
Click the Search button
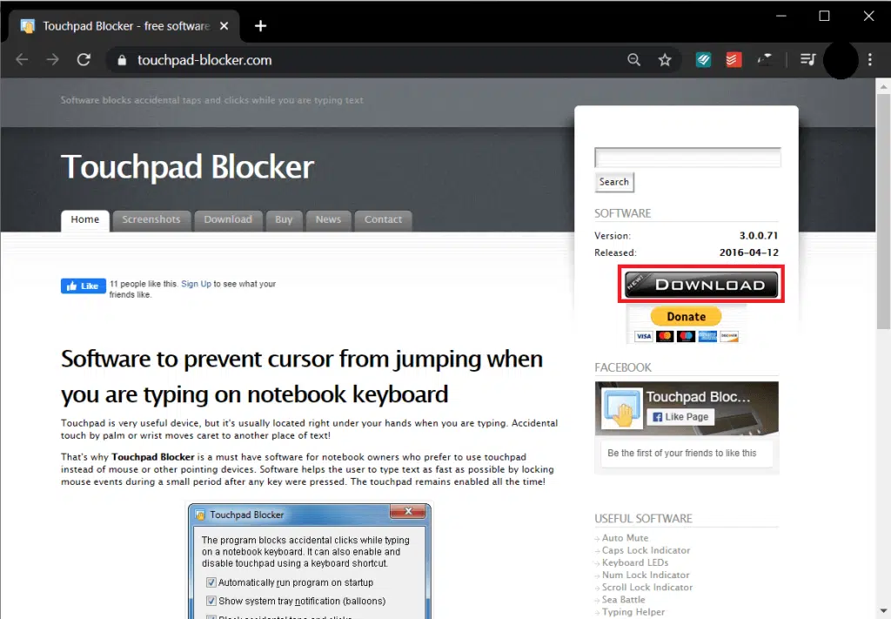613,182
